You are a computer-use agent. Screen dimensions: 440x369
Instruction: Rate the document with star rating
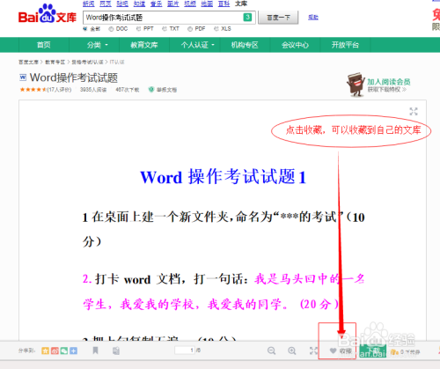tap(33, 90)
